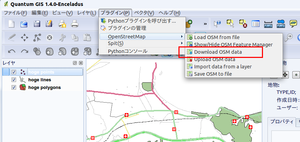This screenshot has height=142, width=300.
Task: Switch to the プロパティ tab
Action: pyautogui.click(x=281, y=121)
